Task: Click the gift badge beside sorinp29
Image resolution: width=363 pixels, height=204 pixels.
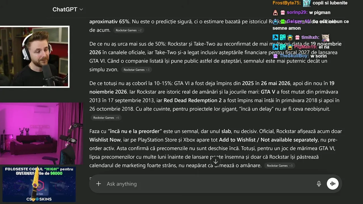Action: [x=282, y=12]
